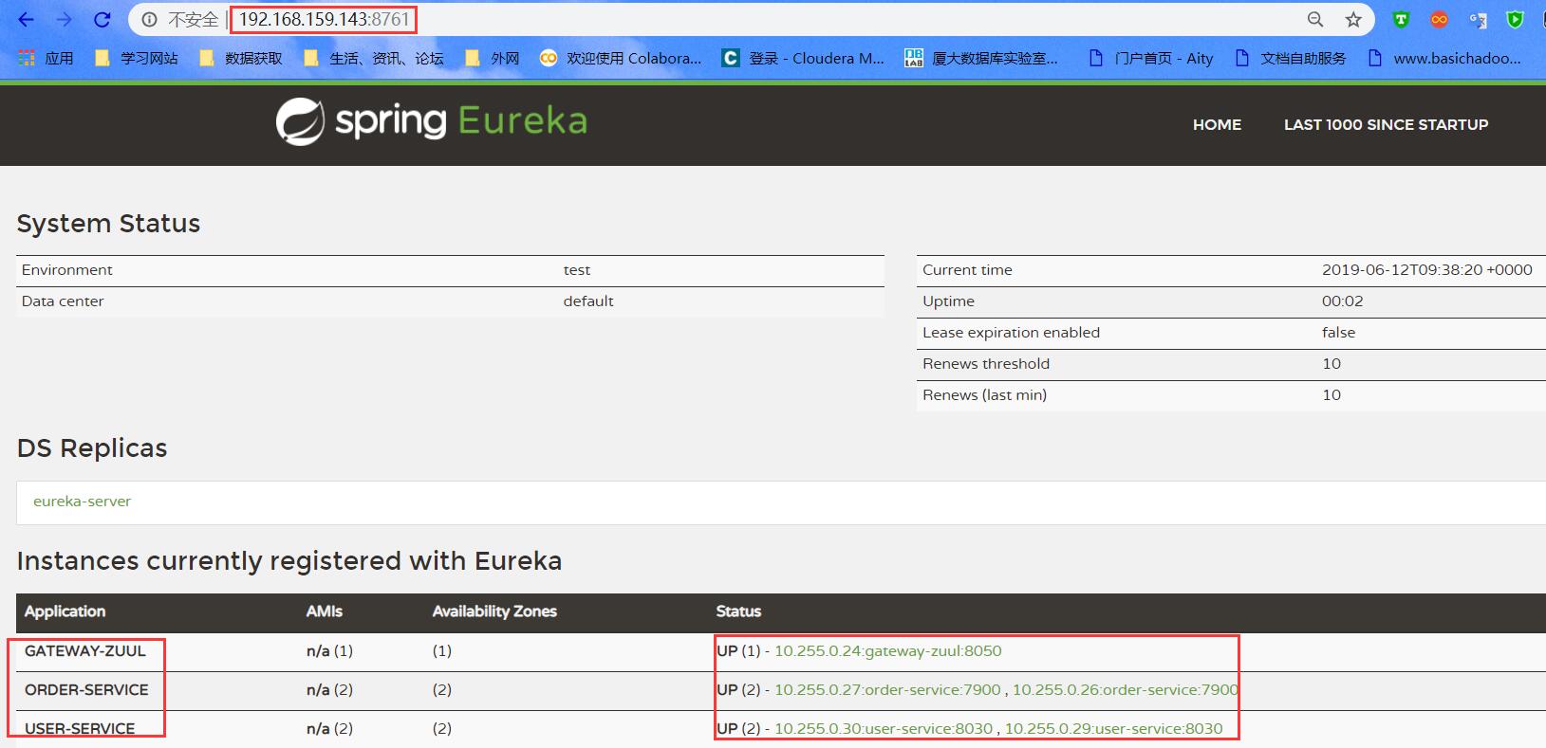The width and height of the screenshot is (1546, 748).
Task: Open the orange infinity extension icon
Action: (x=1439, y=19)
